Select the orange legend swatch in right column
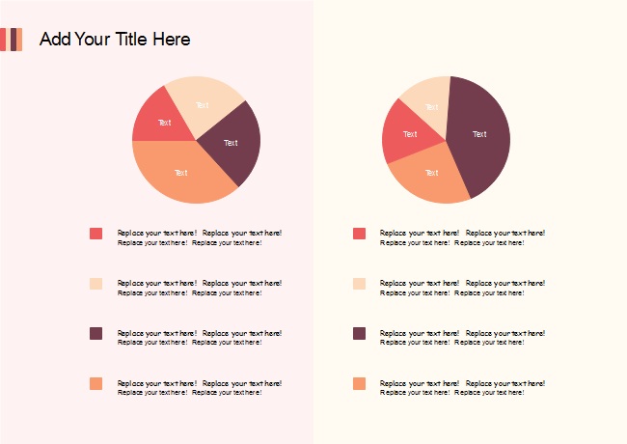This screenshot has height=444, width=627. [x=359, y=383]
